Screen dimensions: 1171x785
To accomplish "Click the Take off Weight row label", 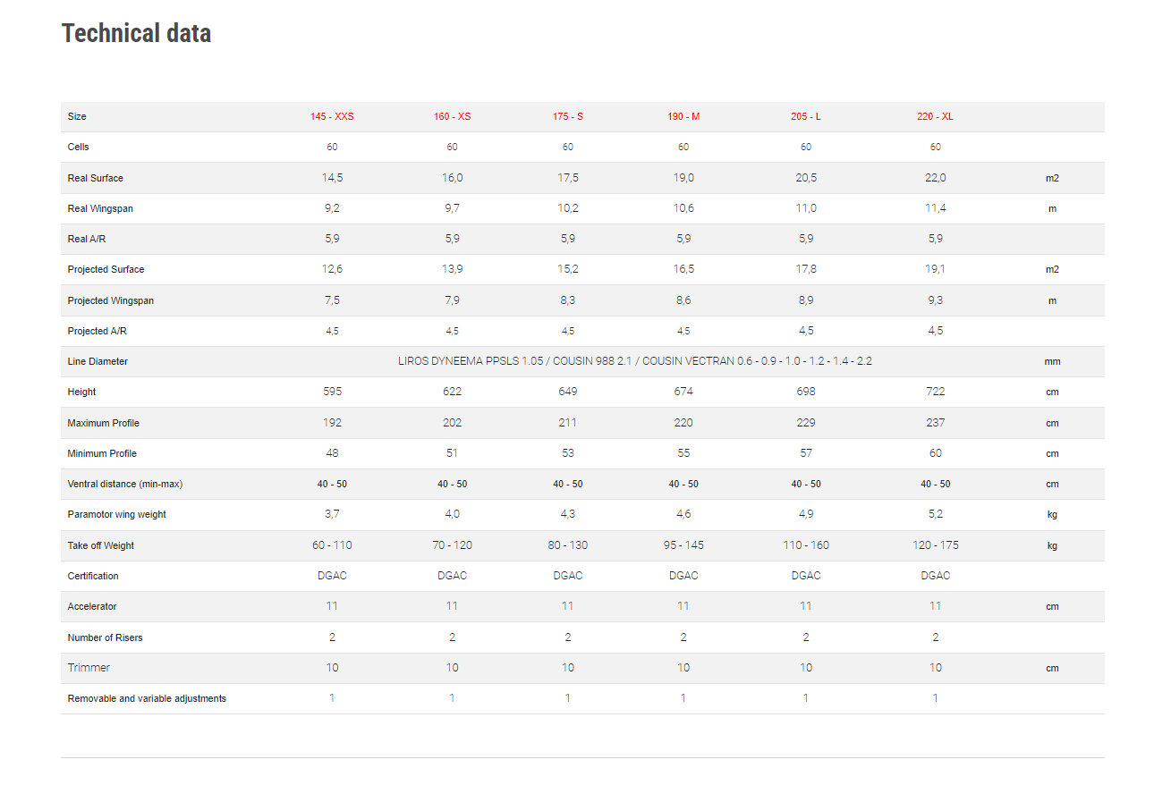I will (x=101, y=545).
